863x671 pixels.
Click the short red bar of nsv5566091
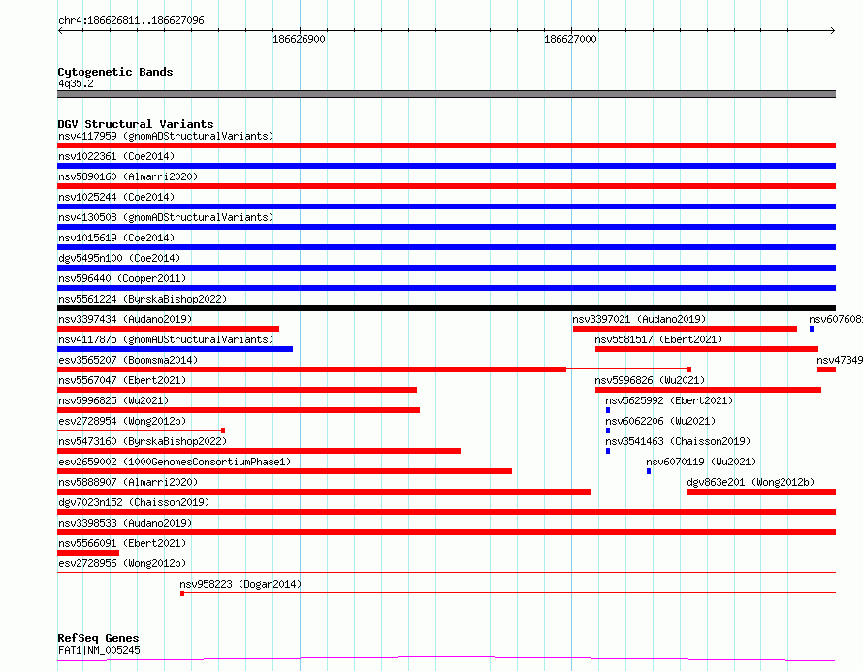tap(88, 553)
